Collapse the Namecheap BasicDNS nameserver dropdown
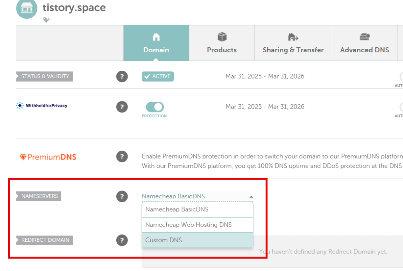Image resolution: width=403 pixels, height=271 pixels. pyautogui.click(x=197, y=196)
